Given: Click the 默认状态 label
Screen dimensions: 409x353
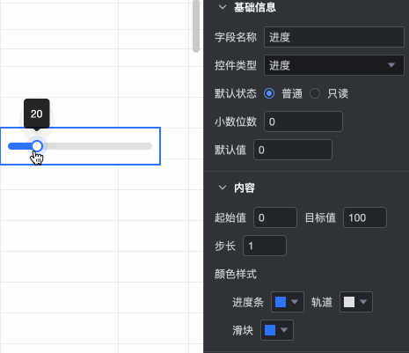Looking at the screenshot, I should tap(236, 93).
